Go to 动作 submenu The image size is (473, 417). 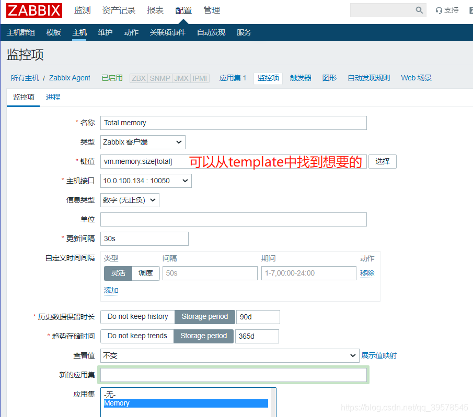[x=131, y=32]
